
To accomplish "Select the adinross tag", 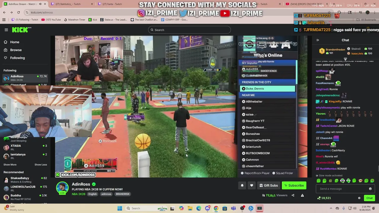I will point(106,194).
